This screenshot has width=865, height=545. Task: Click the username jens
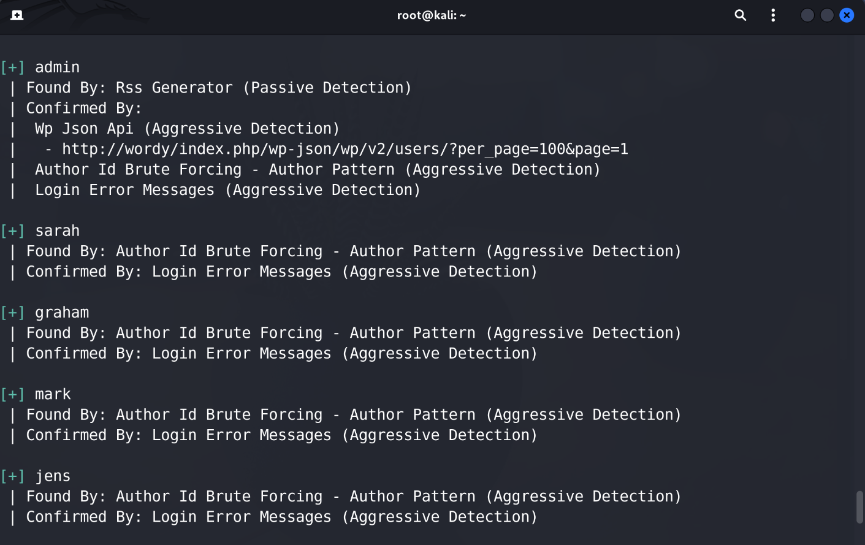tap(53, 476)
